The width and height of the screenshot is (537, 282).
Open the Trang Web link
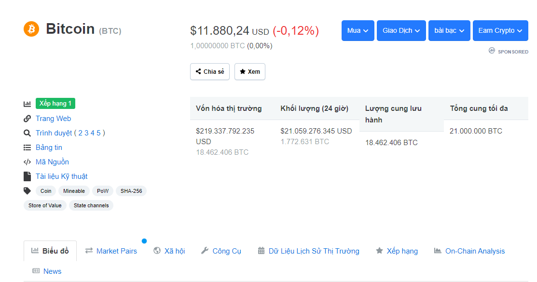54,119
